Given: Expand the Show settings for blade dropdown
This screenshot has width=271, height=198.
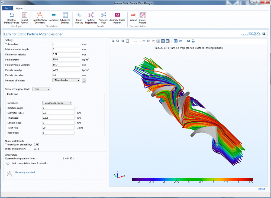Looking at the screenshot, I should (41, 89).
